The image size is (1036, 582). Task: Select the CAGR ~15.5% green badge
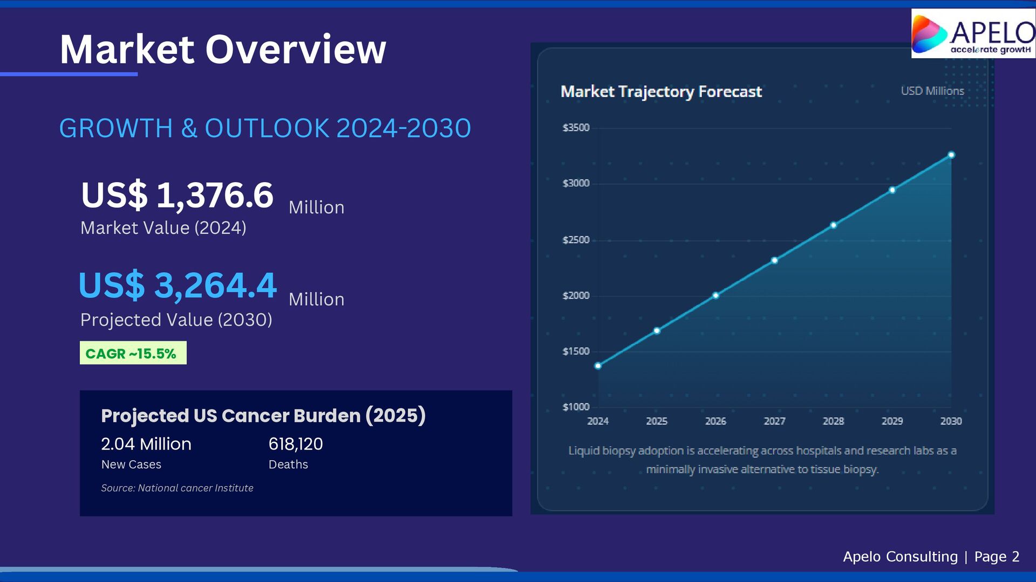coord(133,353)
